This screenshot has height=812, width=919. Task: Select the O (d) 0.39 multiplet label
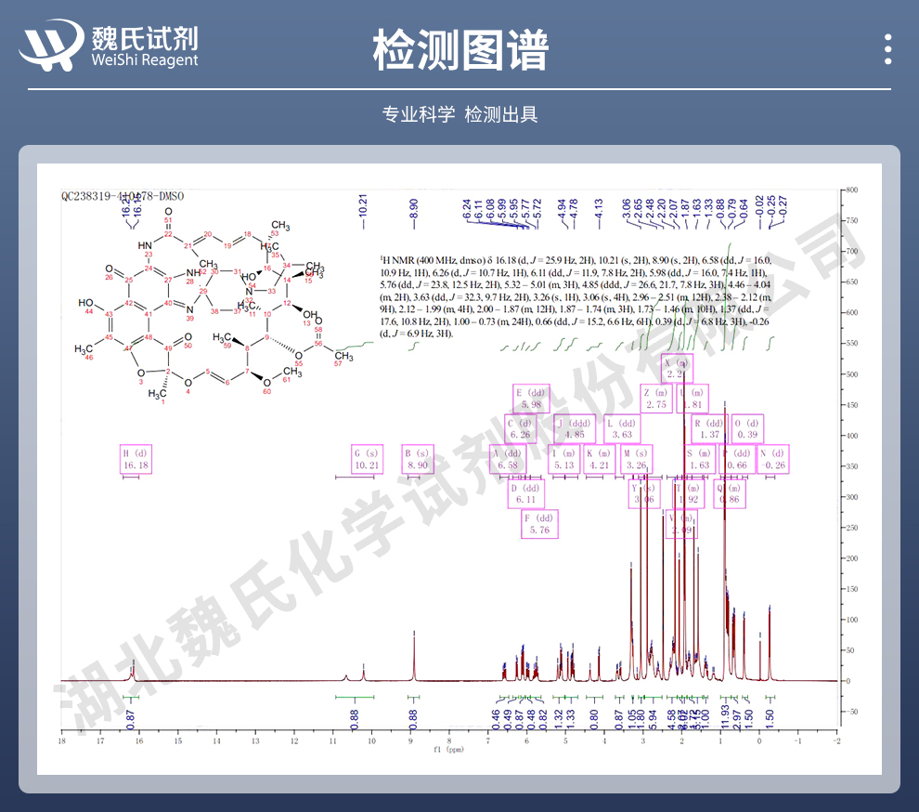tap(747, 428)
